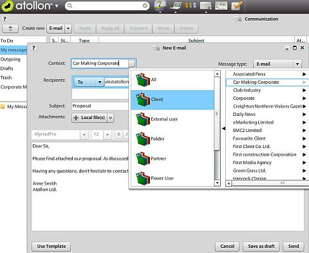
Task: Clear the top search field
Action: [x=145, y=6]
